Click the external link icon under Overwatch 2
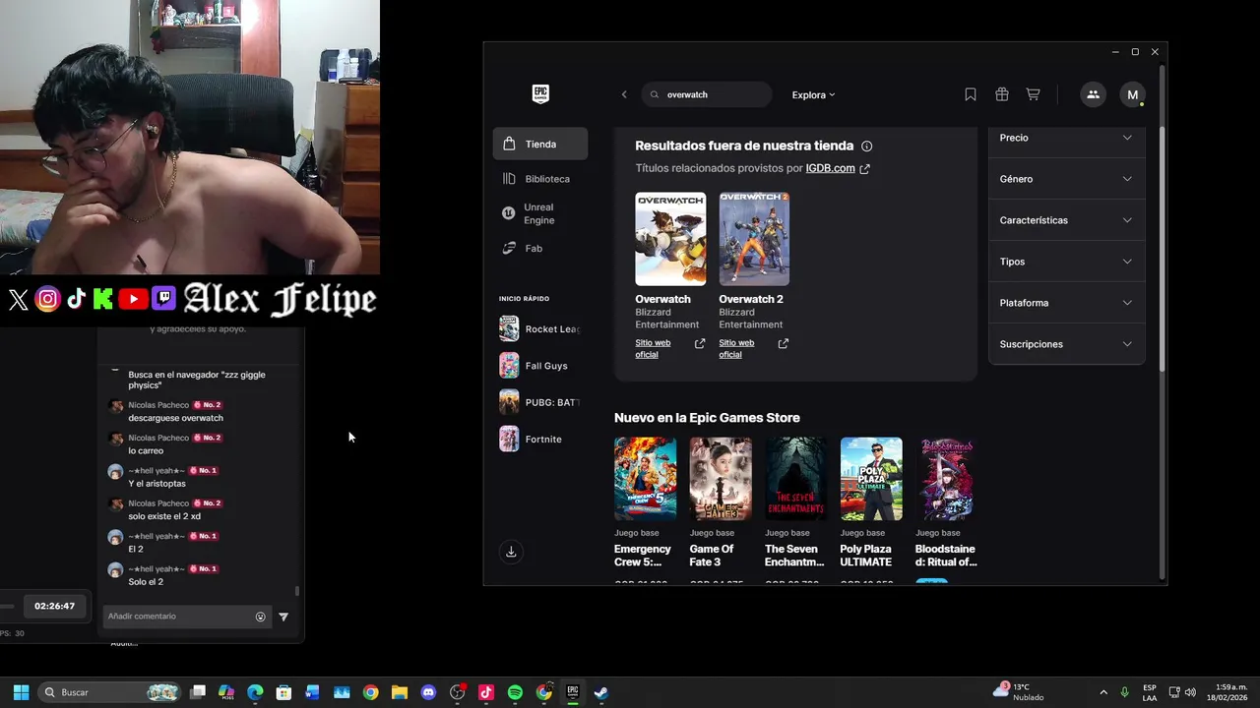 [784, 343]
